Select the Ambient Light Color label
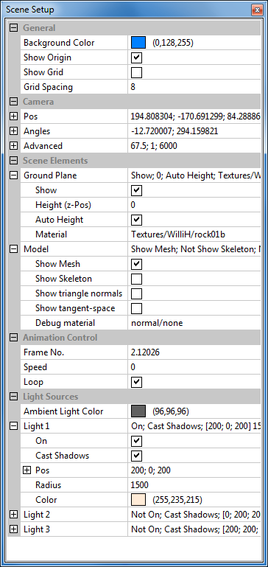This screenshot has width=268, height=567. tap(63, 411)
